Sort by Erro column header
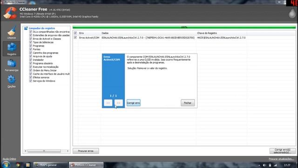Viewport: 298px width, 168px height. pos(81,33)
